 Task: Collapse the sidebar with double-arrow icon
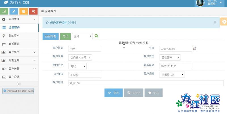[x=19, y=84]
